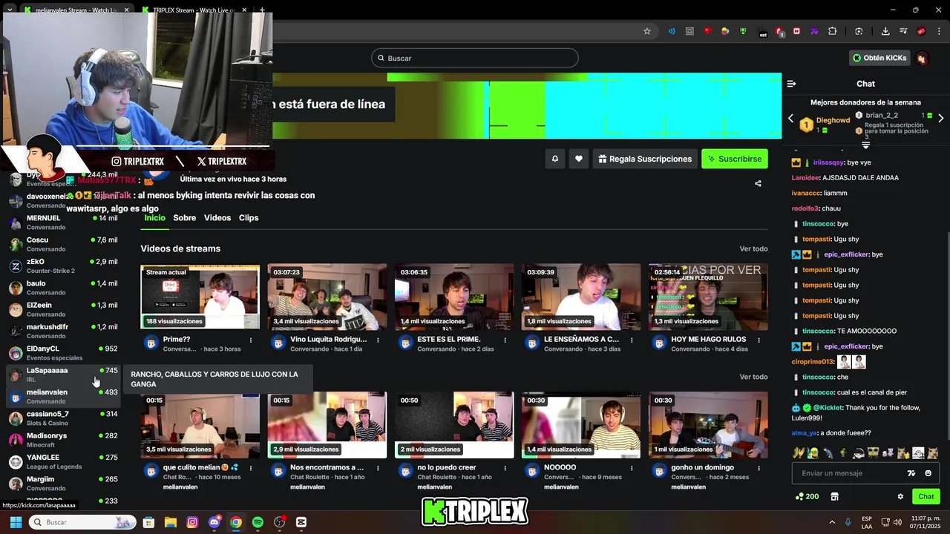
Task: Open the 03:06:35 video thumbnail
Action: pos(454,297)
